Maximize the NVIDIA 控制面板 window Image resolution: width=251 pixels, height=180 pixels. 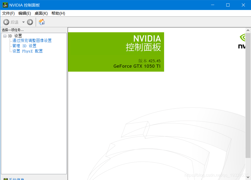pos(228,5)
